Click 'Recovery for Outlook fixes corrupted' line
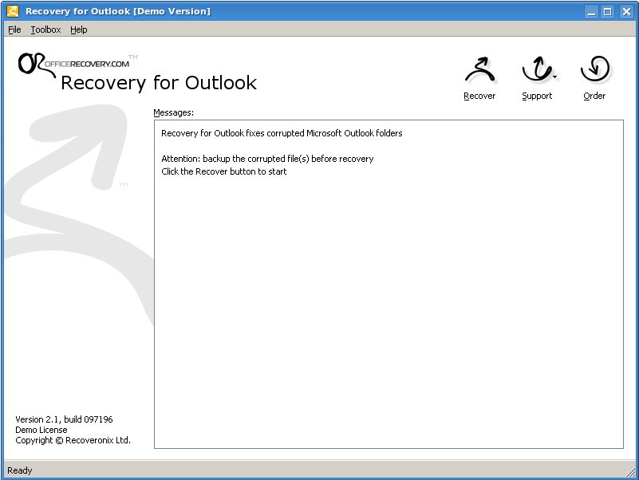Screen dimensions: 639x480 (282, 133)
